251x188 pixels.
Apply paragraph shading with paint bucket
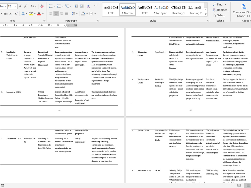click(x=83, y=14)
